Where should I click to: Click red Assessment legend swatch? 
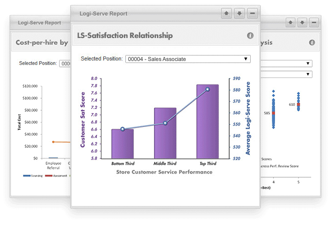49,175
